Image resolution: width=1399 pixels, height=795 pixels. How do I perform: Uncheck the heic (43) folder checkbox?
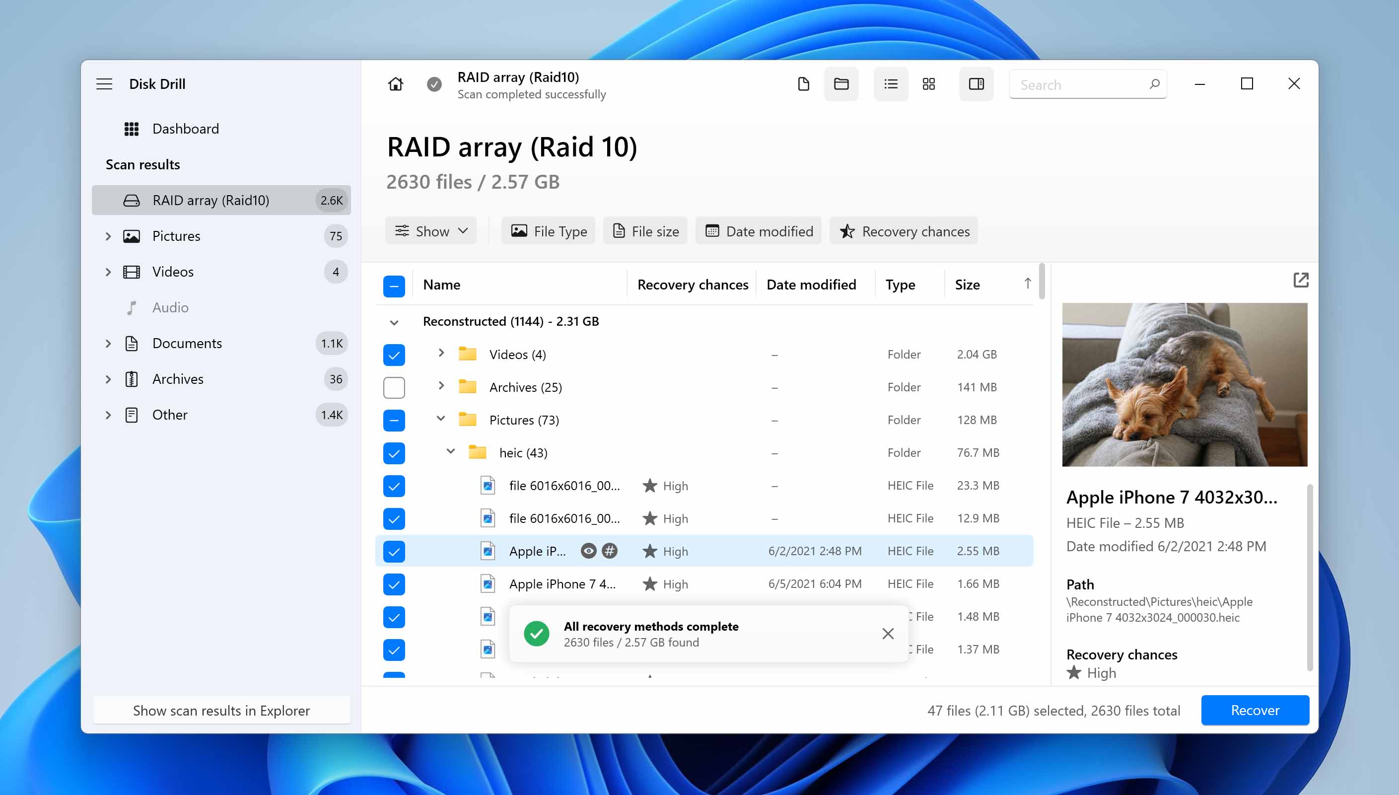(394, 453)
